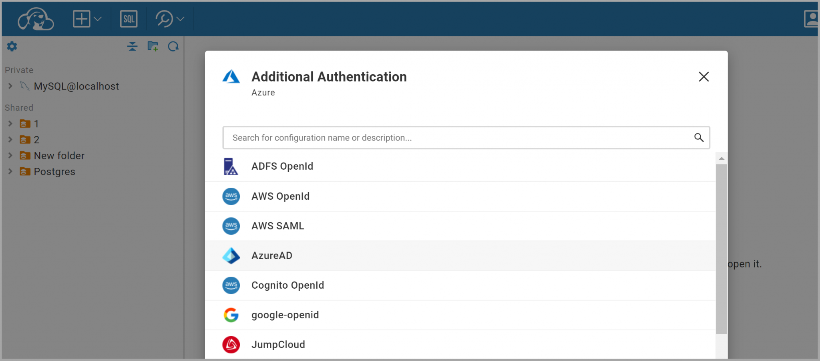Open the navigator settings gear
The height and width of the screenshot is (361, 820).
click(12, 46)
